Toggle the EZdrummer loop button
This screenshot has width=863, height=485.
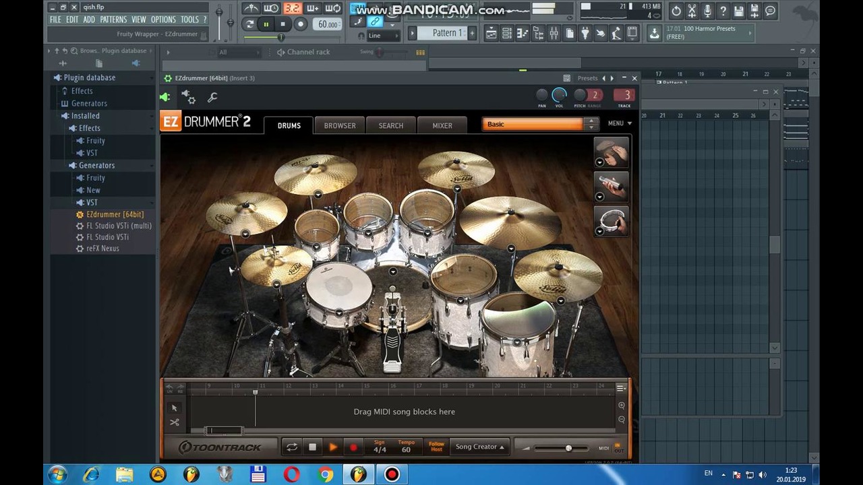coord(292,447)
